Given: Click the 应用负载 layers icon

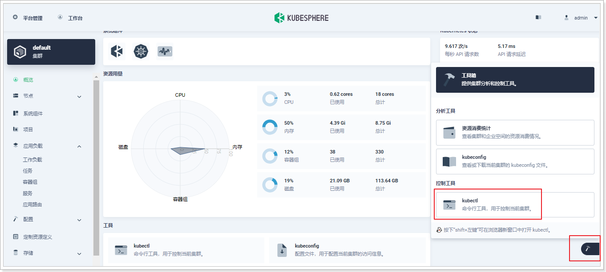Looking at the screenshot, I should click(x=16, y=146).
